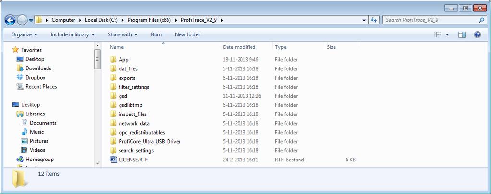Click the navigation pane scroll up arrow
Screen dimensions: 491x194
[97, 46]
